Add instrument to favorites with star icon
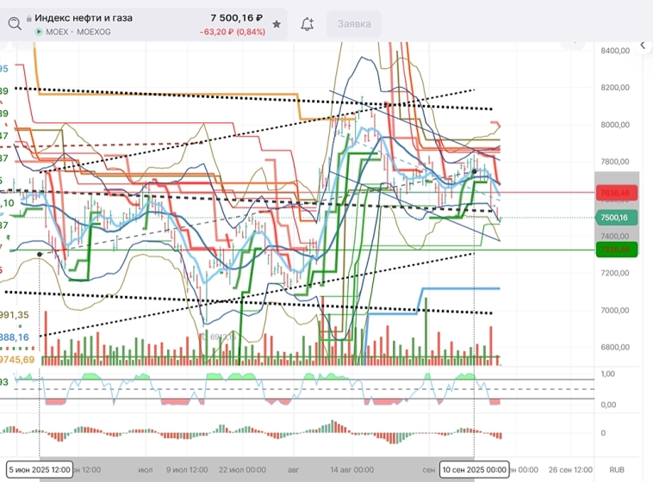The height and width of the screenshot is (482, 653). coord(277,24)
